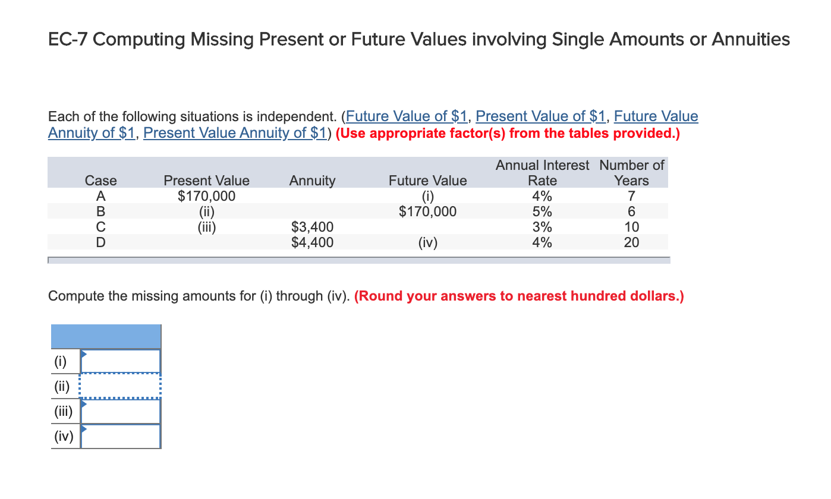Open the dropdown marker on cell (iv)
The image size is (831, 499).
(x=85, y=429)
